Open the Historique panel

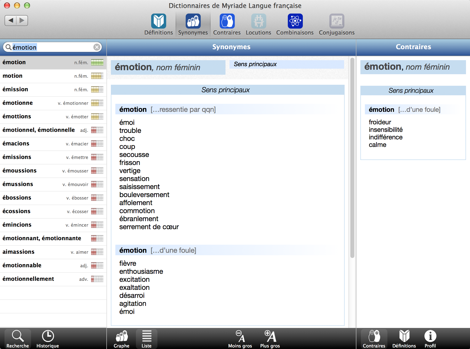point(48,339)
